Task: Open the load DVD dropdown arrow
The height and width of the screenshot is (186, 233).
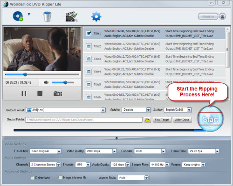Action: [29, 14]
